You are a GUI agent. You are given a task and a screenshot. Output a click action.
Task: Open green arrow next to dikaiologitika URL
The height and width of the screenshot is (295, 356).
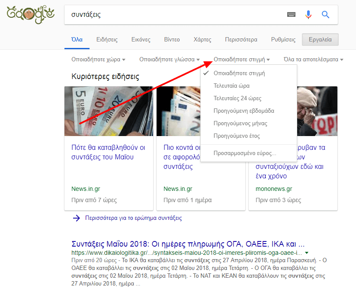click(x=307, y=253)
